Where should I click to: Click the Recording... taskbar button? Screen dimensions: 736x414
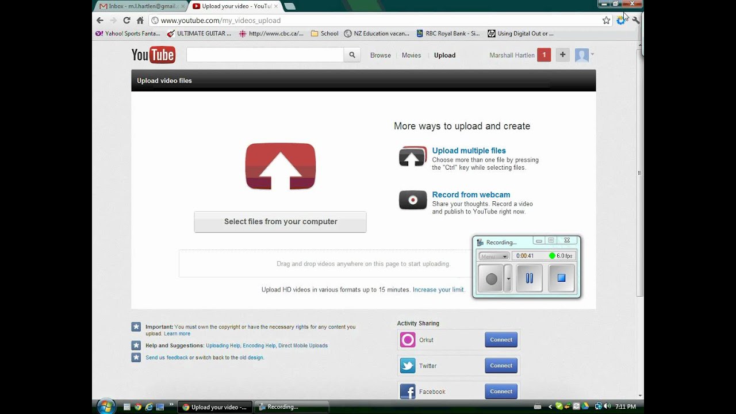(x=291, y=407)
